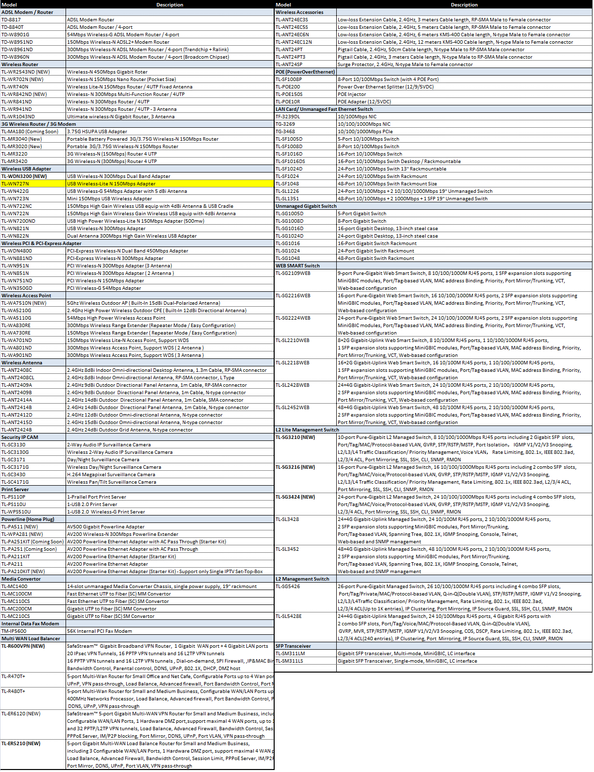
Task: Select 'L2 Management Switch' header
Action: [305, 579]
